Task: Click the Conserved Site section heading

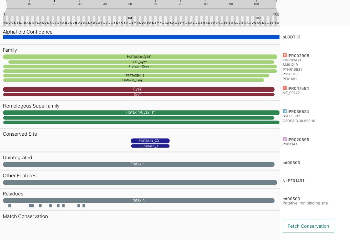Action: point(20,134)
